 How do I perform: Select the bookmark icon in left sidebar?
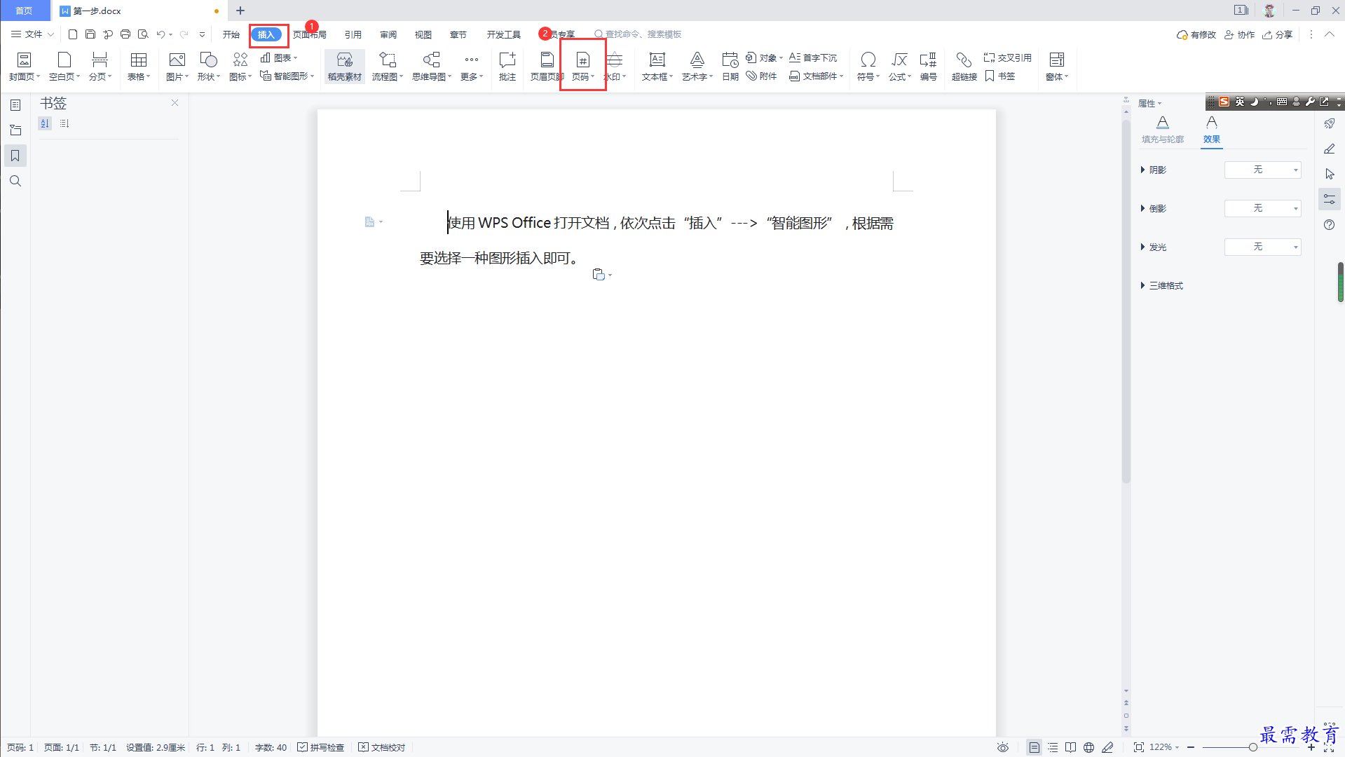(x=15, y=156)
